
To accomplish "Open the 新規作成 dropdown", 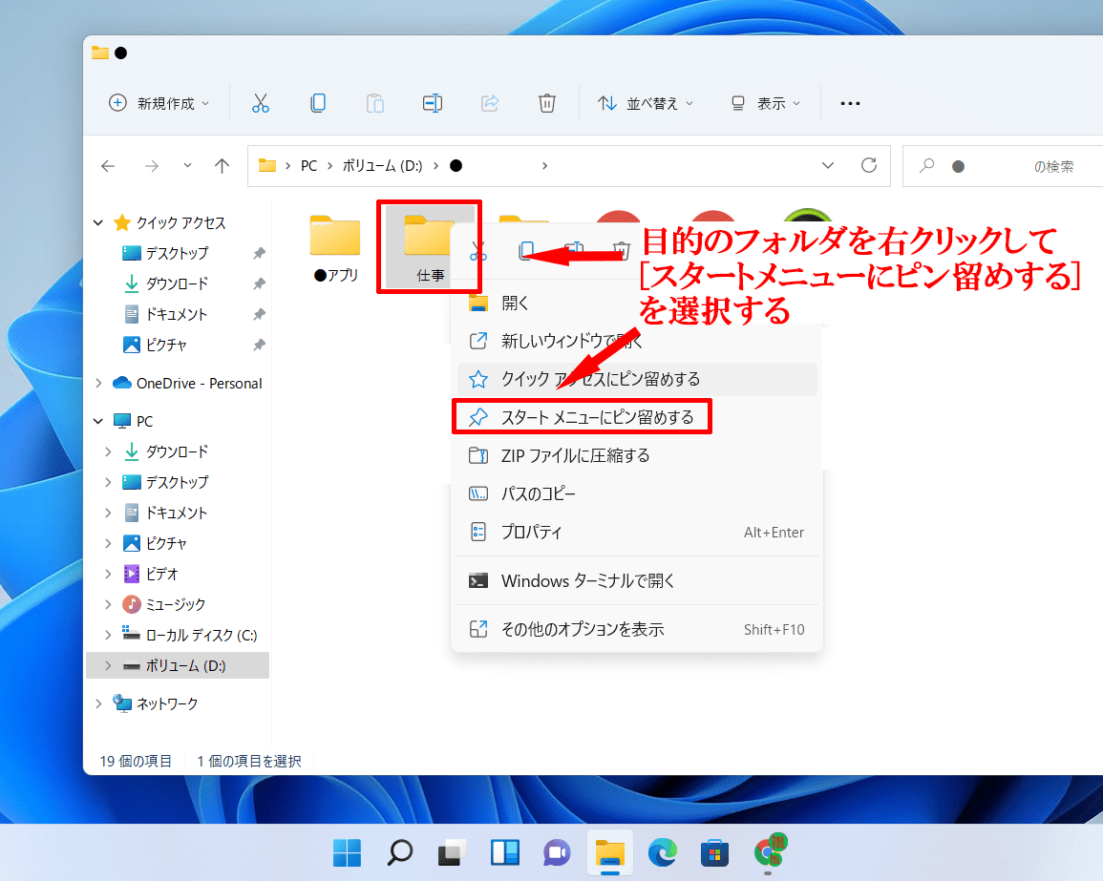I will (x=159, y=103).
